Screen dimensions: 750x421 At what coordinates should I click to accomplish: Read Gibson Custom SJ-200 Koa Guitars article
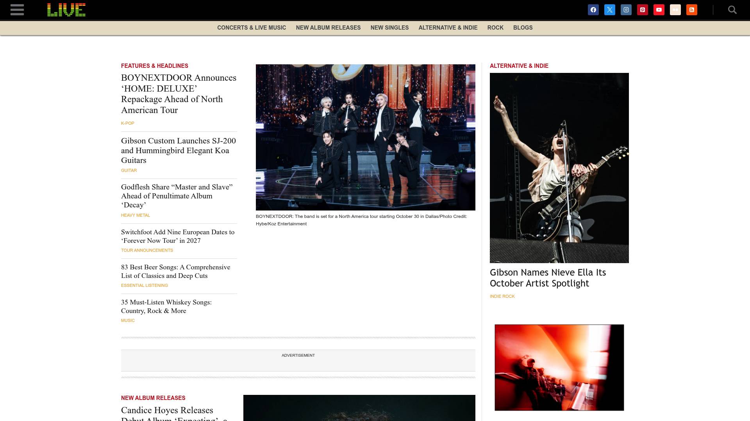[179, 150]
